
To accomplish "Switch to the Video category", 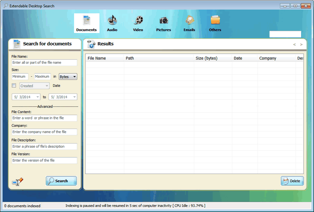I will coord(138,23).
